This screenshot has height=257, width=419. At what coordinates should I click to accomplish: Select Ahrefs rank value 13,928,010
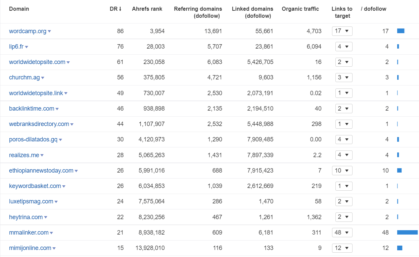150,248
